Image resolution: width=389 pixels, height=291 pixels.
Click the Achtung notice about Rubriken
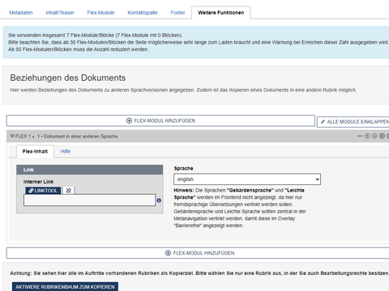coord(199,273)
